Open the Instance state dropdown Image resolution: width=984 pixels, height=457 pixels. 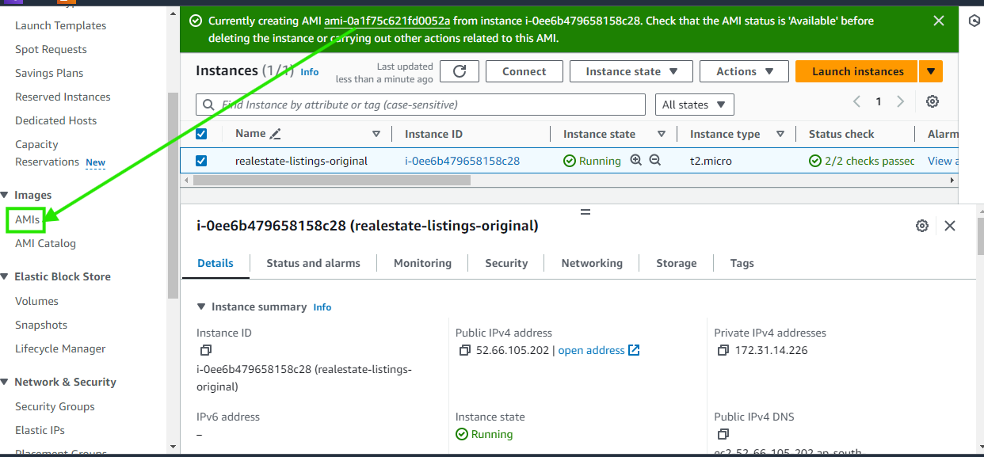point(631,71)
